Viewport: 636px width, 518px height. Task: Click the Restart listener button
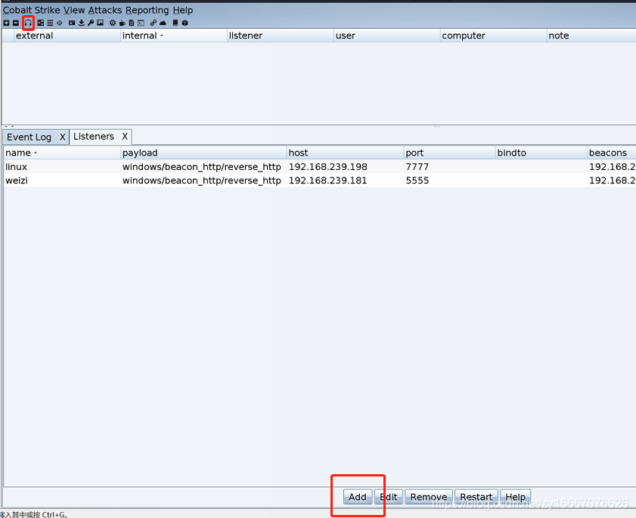click(x=476, y=497)
